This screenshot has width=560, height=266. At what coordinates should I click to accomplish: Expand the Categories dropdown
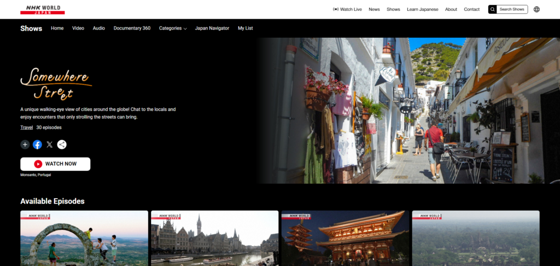[173, 28]
